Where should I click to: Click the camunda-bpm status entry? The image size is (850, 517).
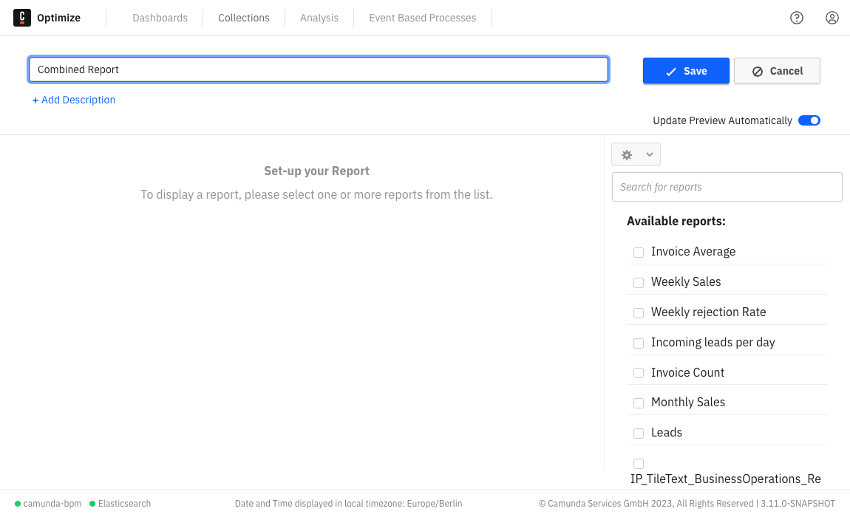[48, 504]
